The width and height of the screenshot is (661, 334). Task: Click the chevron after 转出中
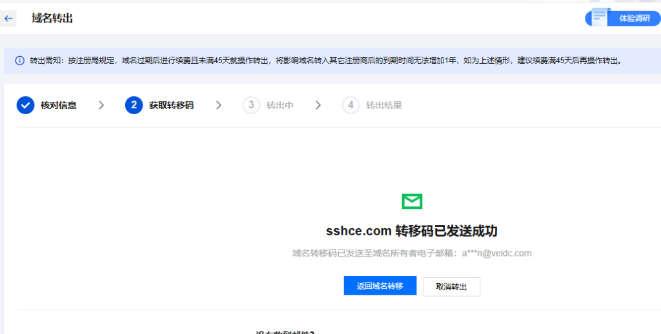pos(318,105)
